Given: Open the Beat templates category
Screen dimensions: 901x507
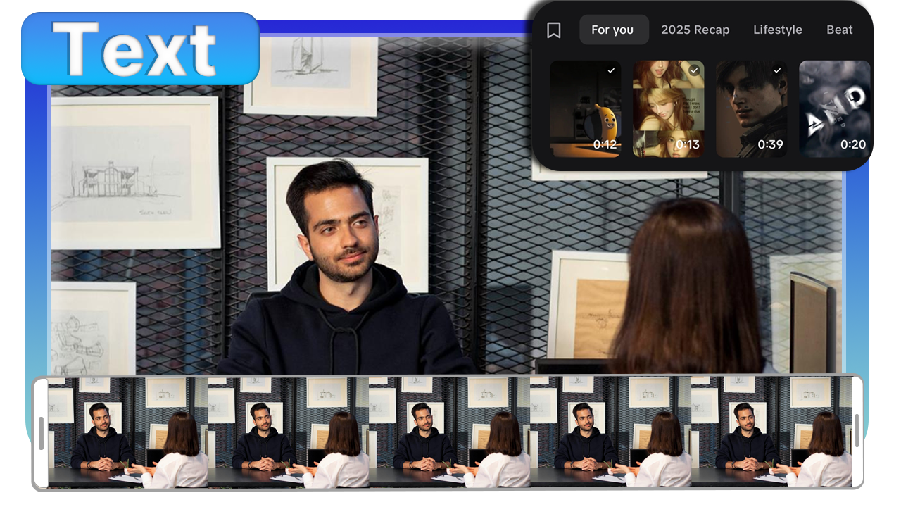Looking at the screenshot, I should (x=839, y=30).
